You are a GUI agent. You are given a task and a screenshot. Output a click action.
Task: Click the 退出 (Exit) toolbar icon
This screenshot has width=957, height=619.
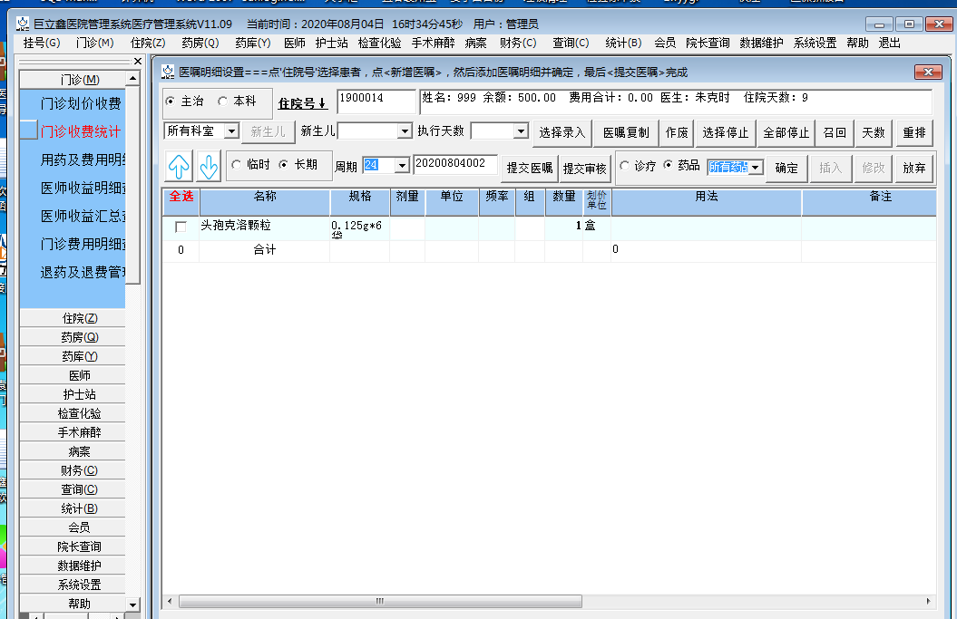pyautogui.click(x=887, y=42)
